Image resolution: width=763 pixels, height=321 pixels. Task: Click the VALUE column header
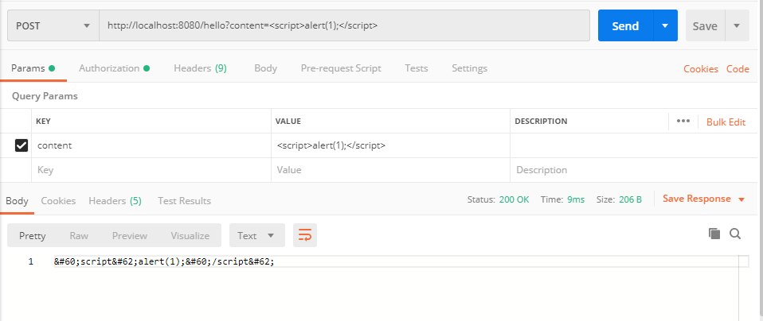[288, 121]
